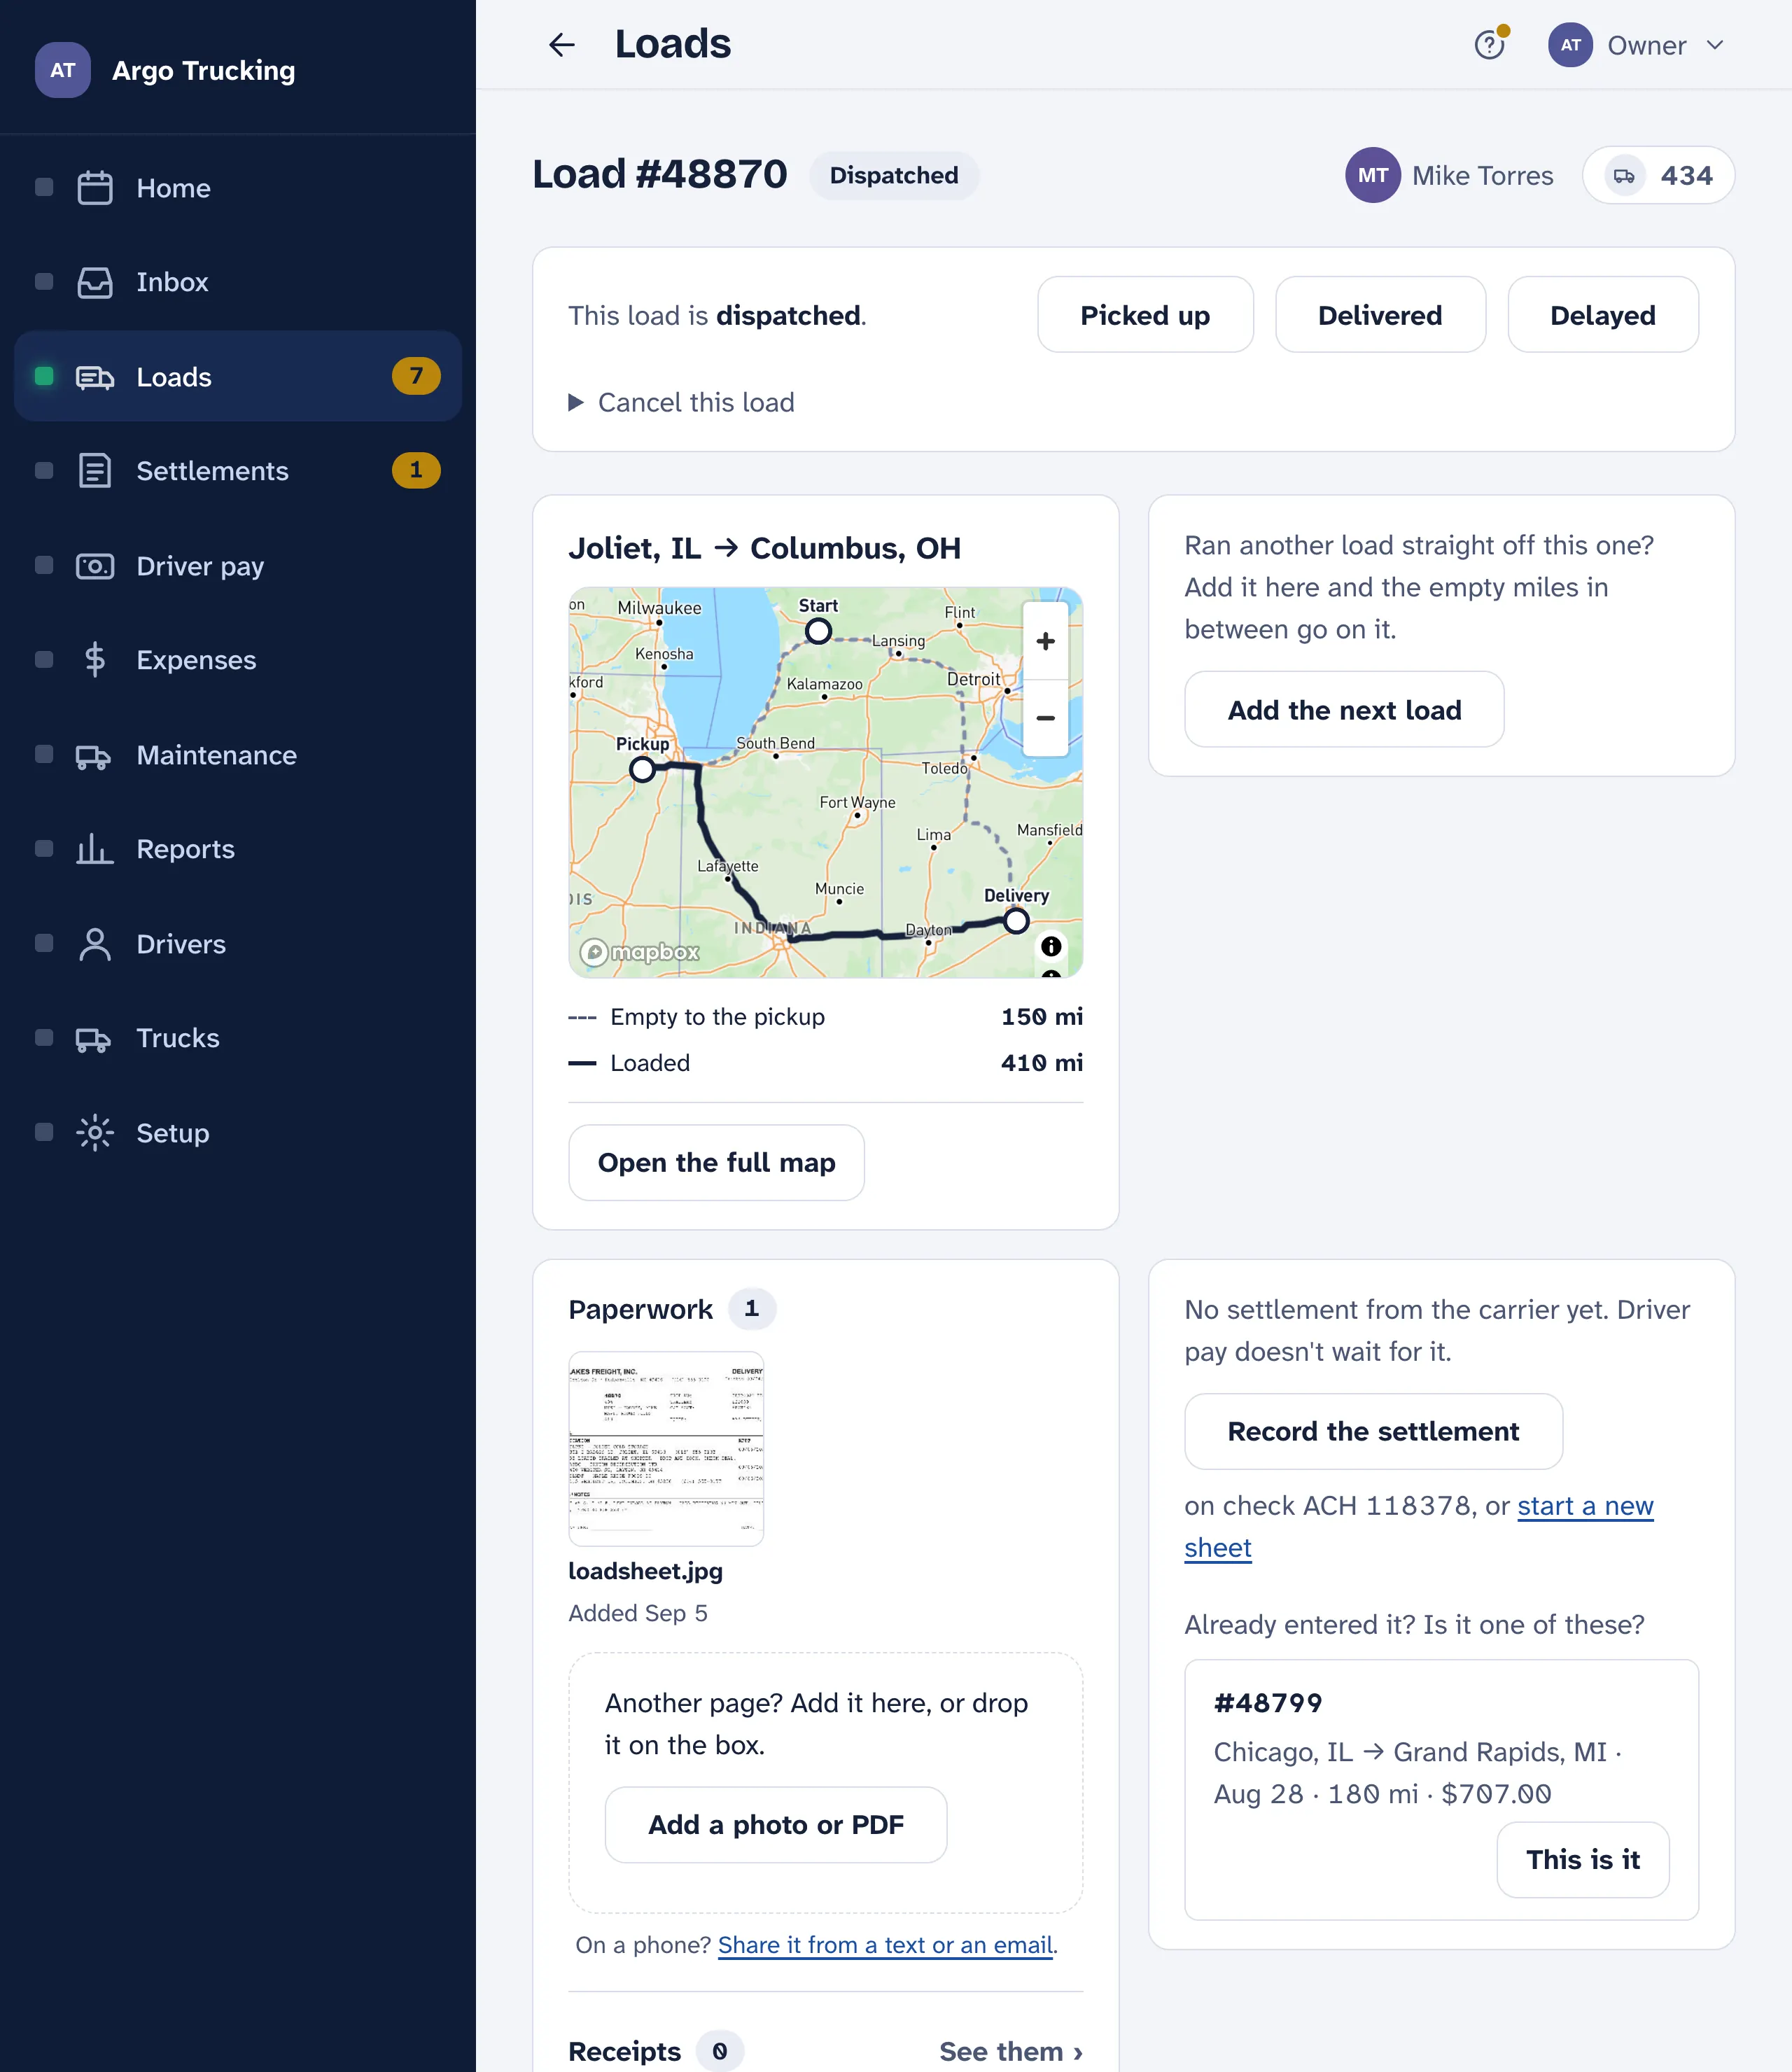The width and height of the screenshot is (1792, 2072).
Task: Open the loadsheet.jpg thumbnail
Action: 666,1449
